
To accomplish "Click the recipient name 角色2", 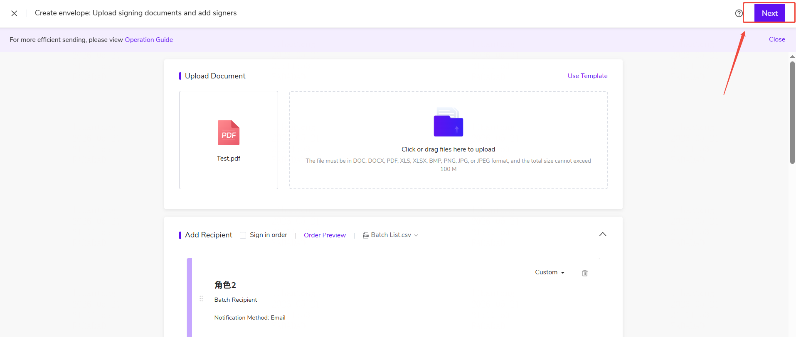I will click(x=225, y=285).
